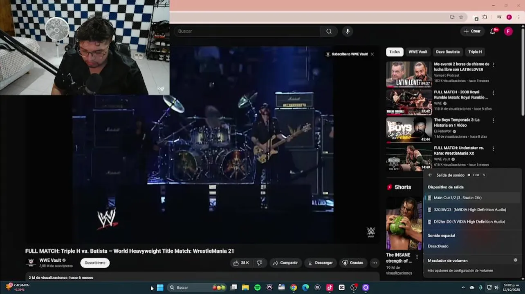
Task: Dislike the video with thumbs down
Action: point(260,263)
